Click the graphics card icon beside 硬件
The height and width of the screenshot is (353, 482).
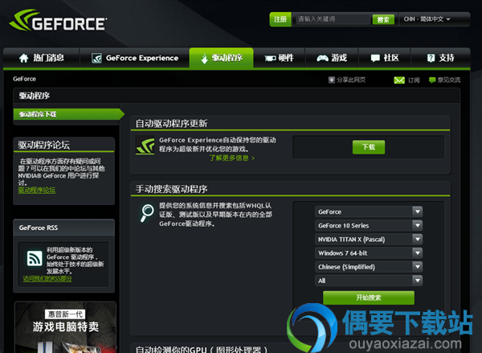point(270,58)
